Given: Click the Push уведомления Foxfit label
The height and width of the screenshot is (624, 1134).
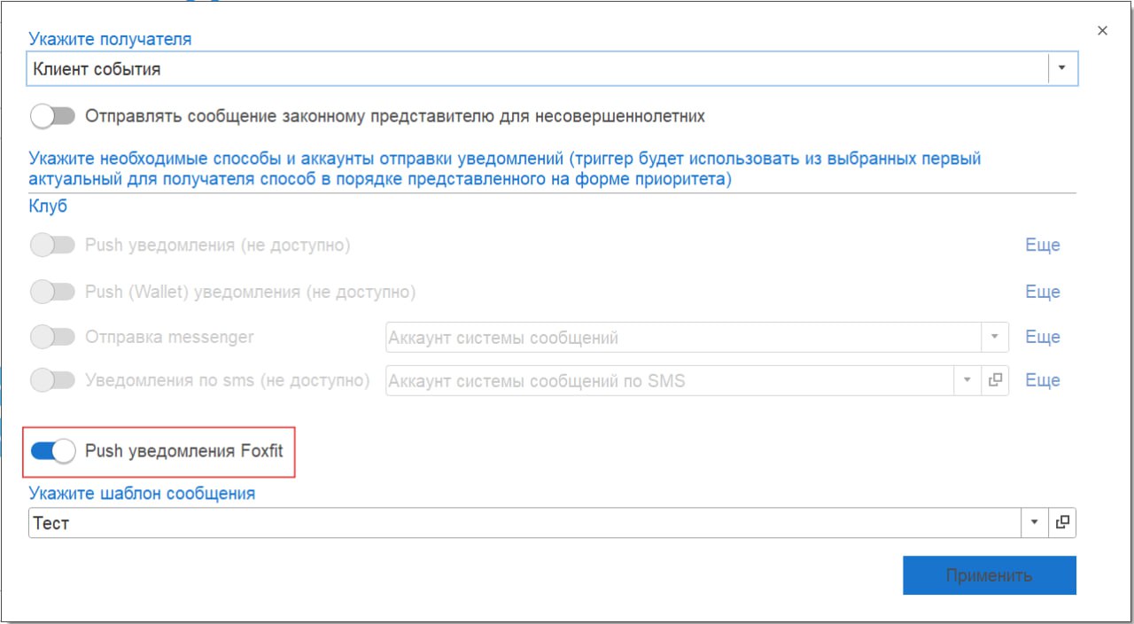Looking at the screenshot, I should tap(184, 451).
